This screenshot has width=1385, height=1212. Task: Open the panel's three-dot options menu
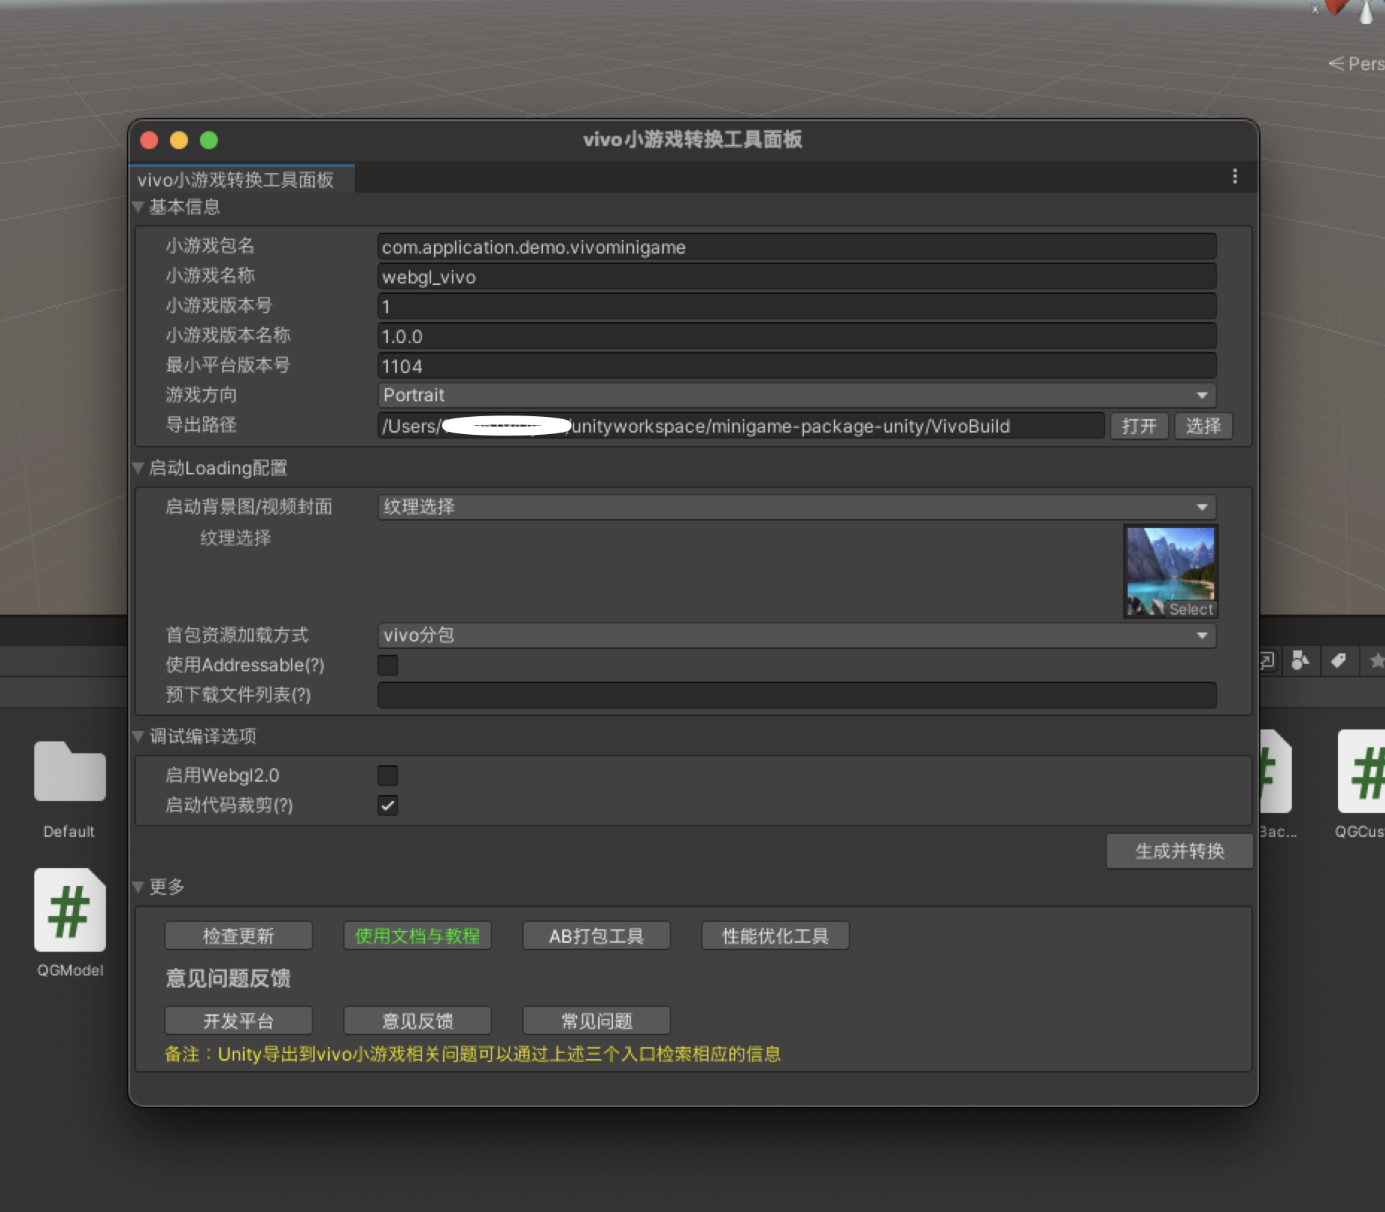pyautogui.click(x=1234, y=177)
